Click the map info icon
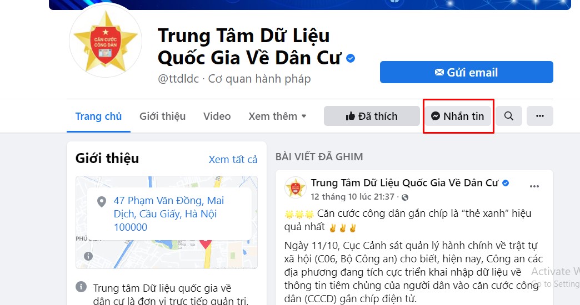Image resolution: width=580 pixels, height=305 pixels. [x=88, y=256]
